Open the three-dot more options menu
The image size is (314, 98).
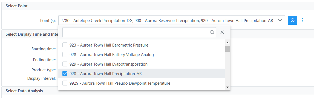coord(303,20)
